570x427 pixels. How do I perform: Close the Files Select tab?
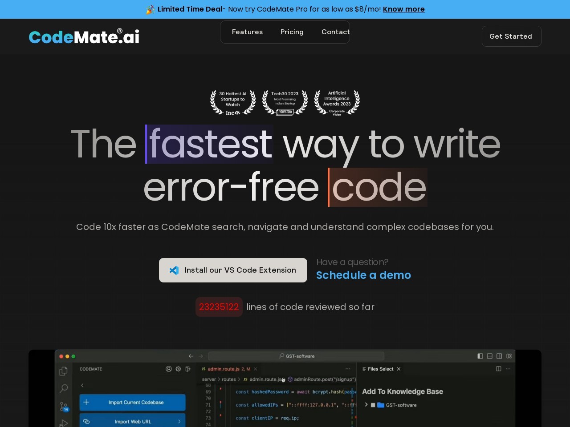point(399,369)
